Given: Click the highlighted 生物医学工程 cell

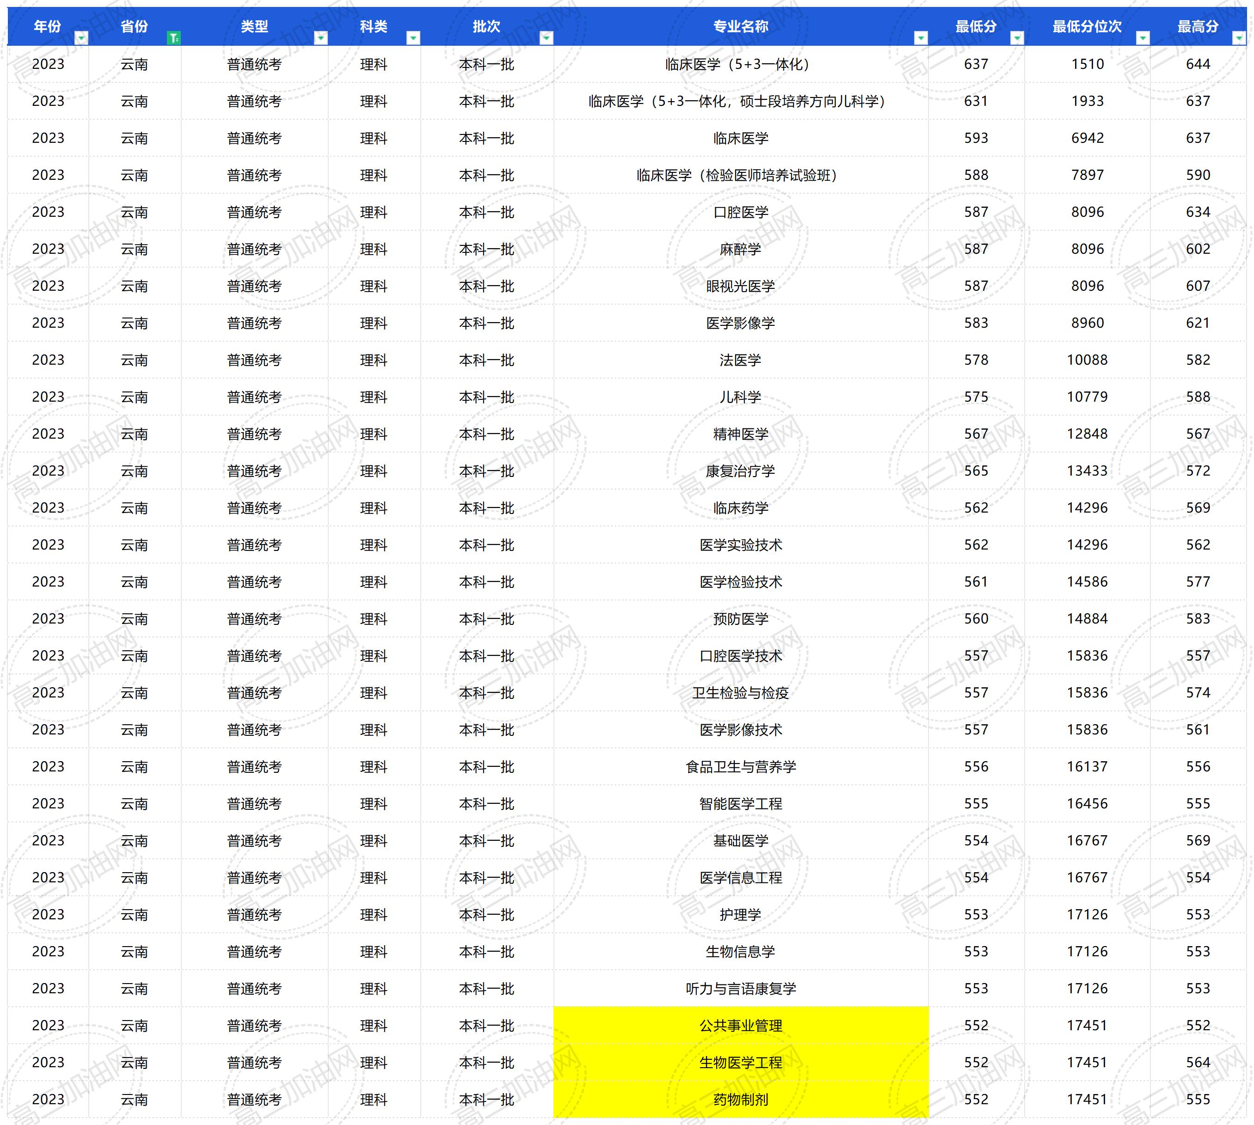Looking at the screenshot, I should pos(741,1063).
